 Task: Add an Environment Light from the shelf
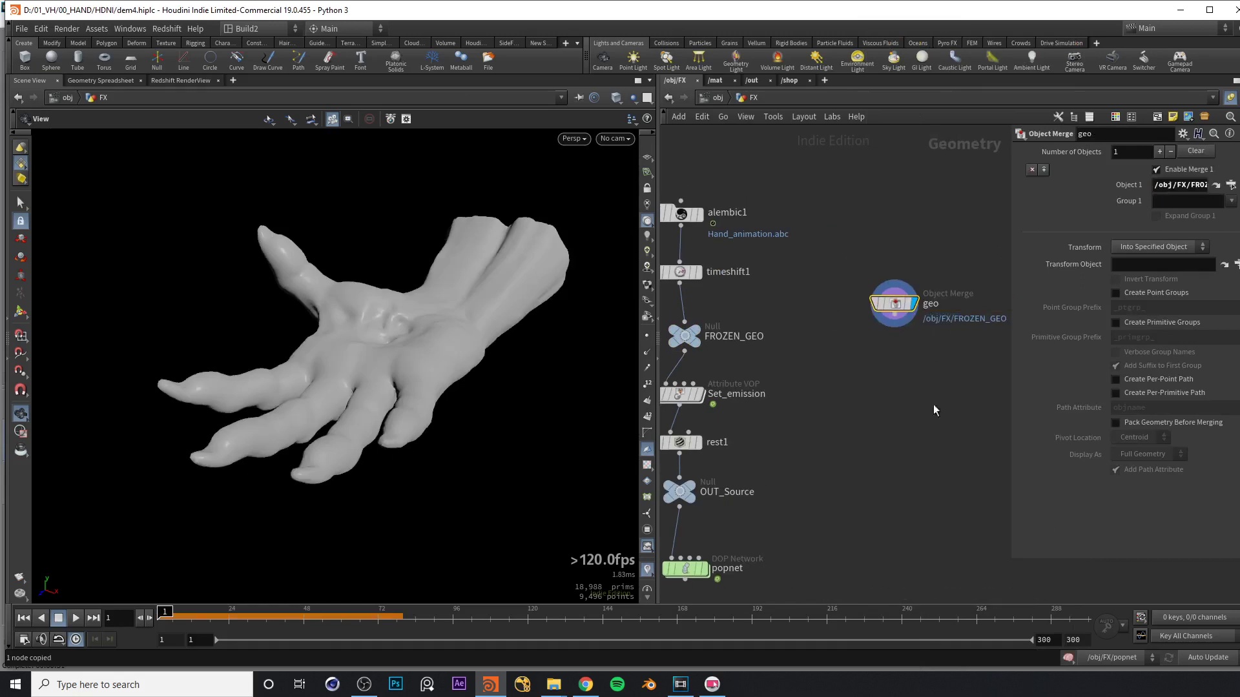[x=857, y=61]
